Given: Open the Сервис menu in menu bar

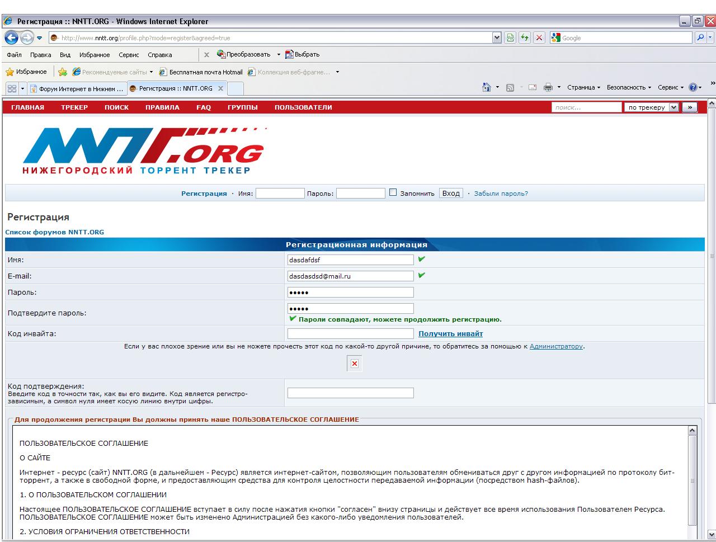Looking at the screenshot, I should click(129, 55).
